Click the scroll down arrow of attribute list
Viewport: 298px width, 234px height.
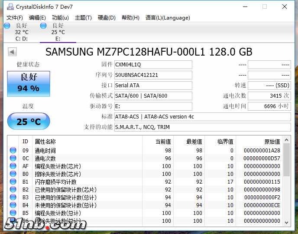tap(286, 222)
